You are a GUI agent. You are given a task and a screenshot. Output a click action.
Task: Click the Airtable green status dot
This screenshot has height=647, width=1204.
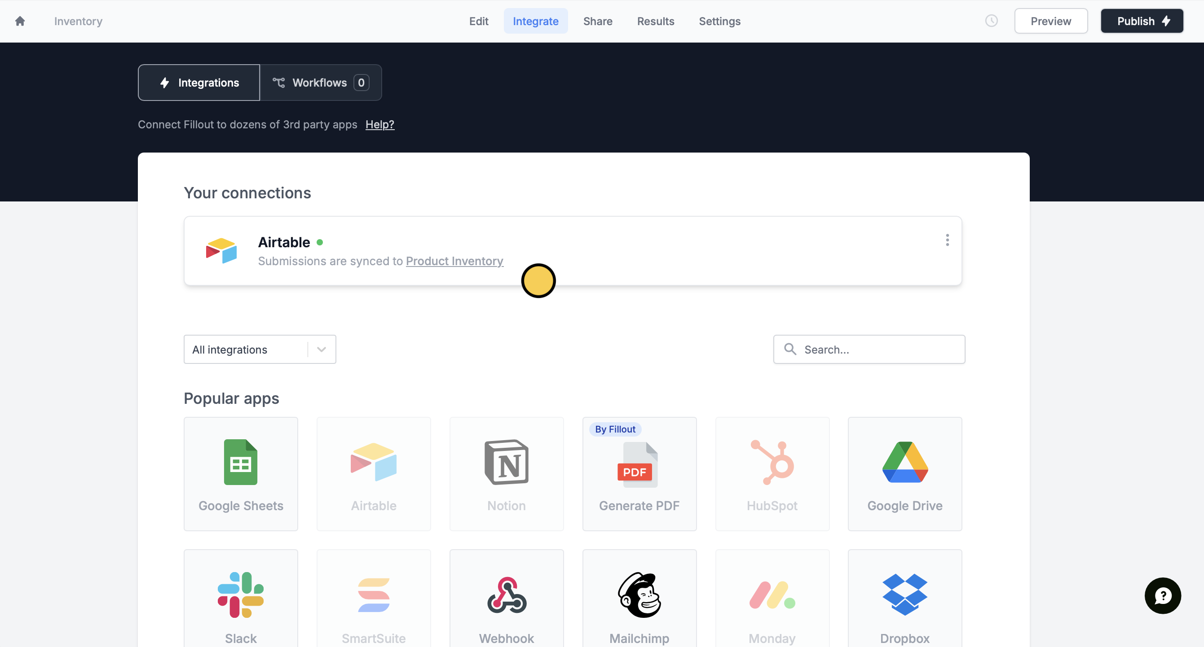tap(320, 242)
